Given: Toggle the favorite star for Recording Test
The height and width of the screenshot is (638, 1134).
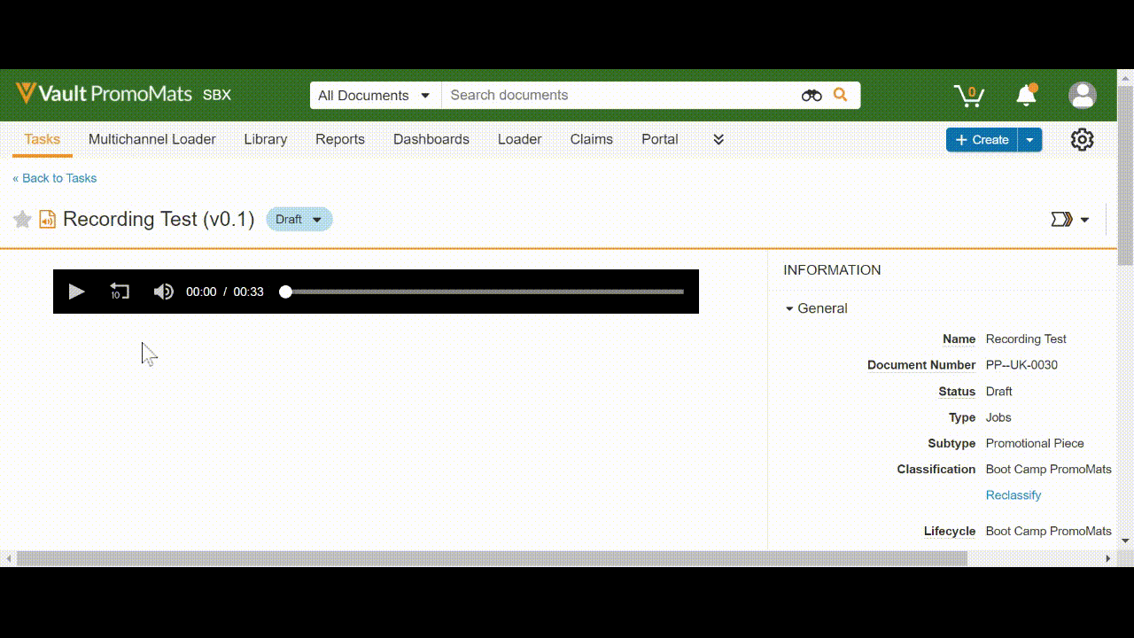Looking at the screenshot, I should click(x=22, y=220).
